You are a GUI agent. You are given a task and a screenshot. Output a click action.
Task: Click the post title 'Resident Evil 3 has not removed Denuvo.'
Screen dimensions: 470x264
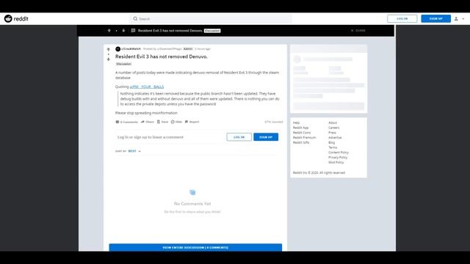pos(162,56)
